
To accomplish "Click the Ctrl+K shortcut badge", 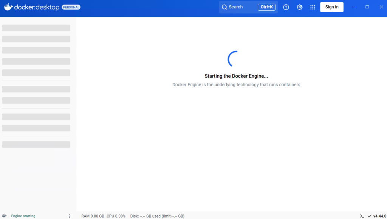I will click(x=266, y=7).
